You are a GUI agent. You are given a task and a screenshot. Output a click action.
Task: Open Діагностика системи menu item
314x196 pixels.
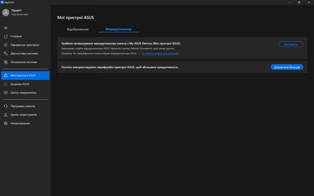tap(25, 53)
